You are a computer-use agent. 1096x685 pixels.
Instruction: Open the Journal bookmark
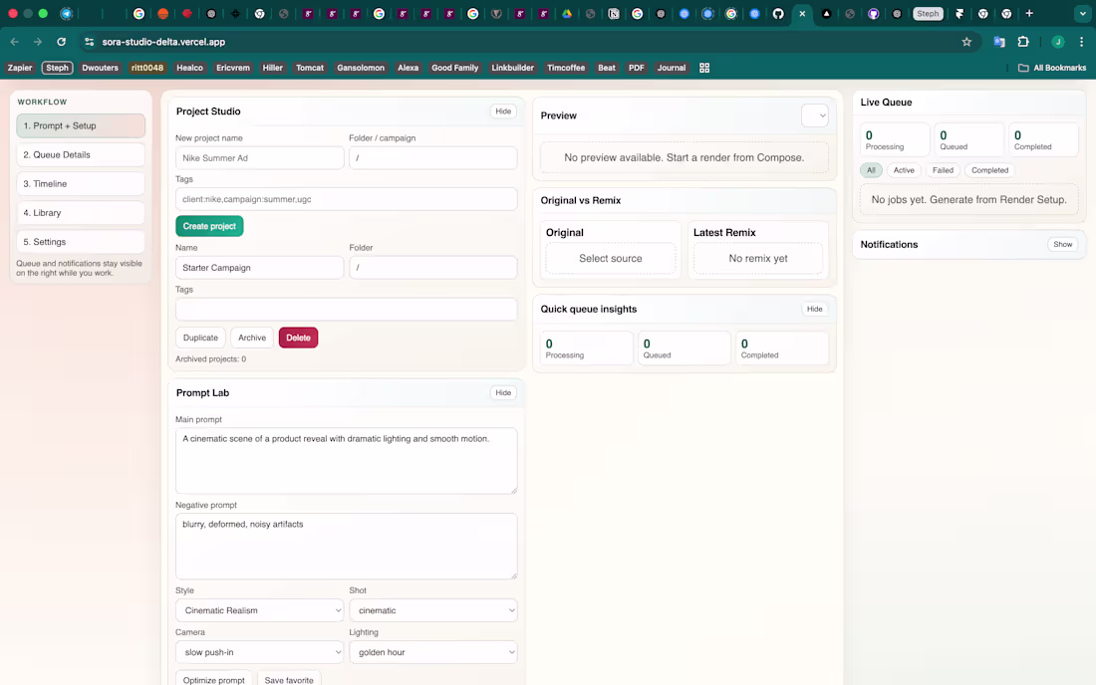(671, 68)
